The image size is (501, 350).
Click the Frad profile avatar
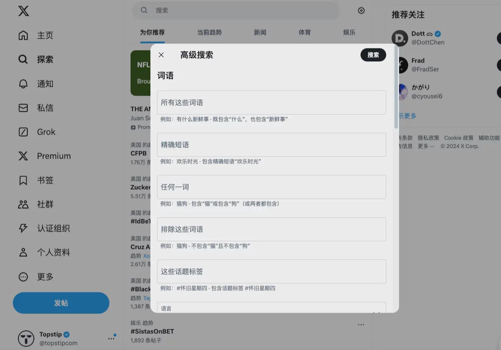[x=403, y=65]
